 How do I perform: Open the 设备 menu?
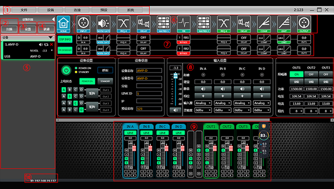pyautogui.click(x=51, y=10)
